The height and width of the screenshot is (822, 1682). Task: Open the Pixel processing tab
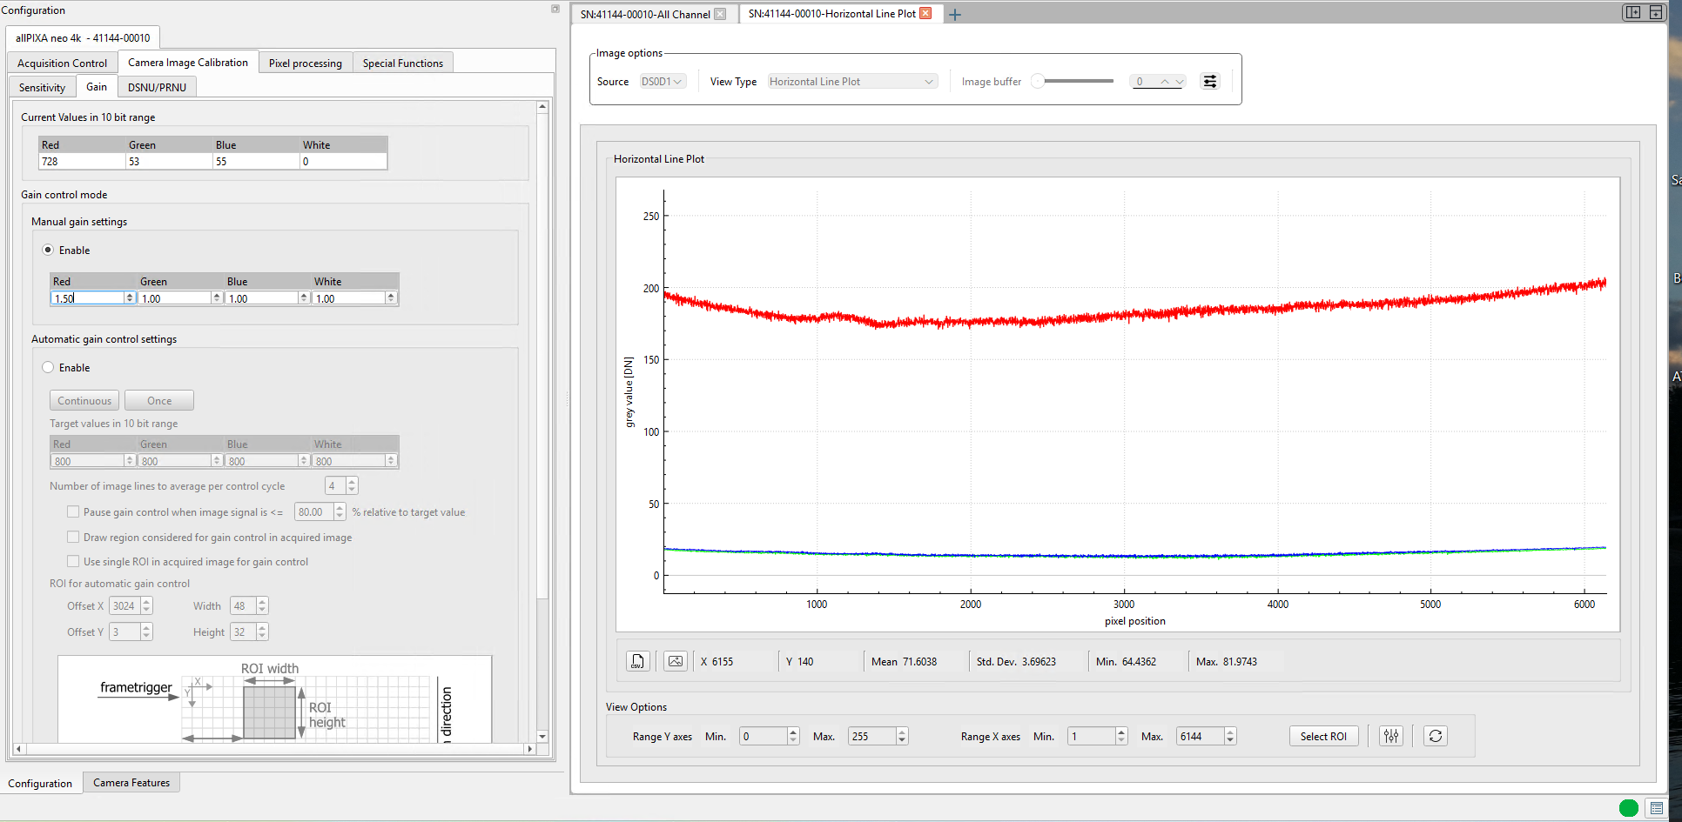(305, 63)
